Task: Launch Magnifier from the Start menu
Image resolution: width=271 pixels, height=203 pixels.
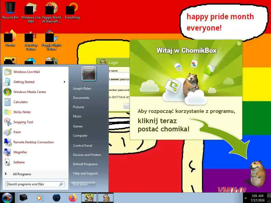Action: (x=35, y=152)
